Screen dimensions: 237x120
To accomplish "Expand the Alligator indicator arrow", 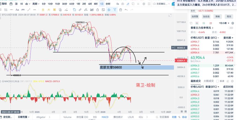I will [49, 117].
